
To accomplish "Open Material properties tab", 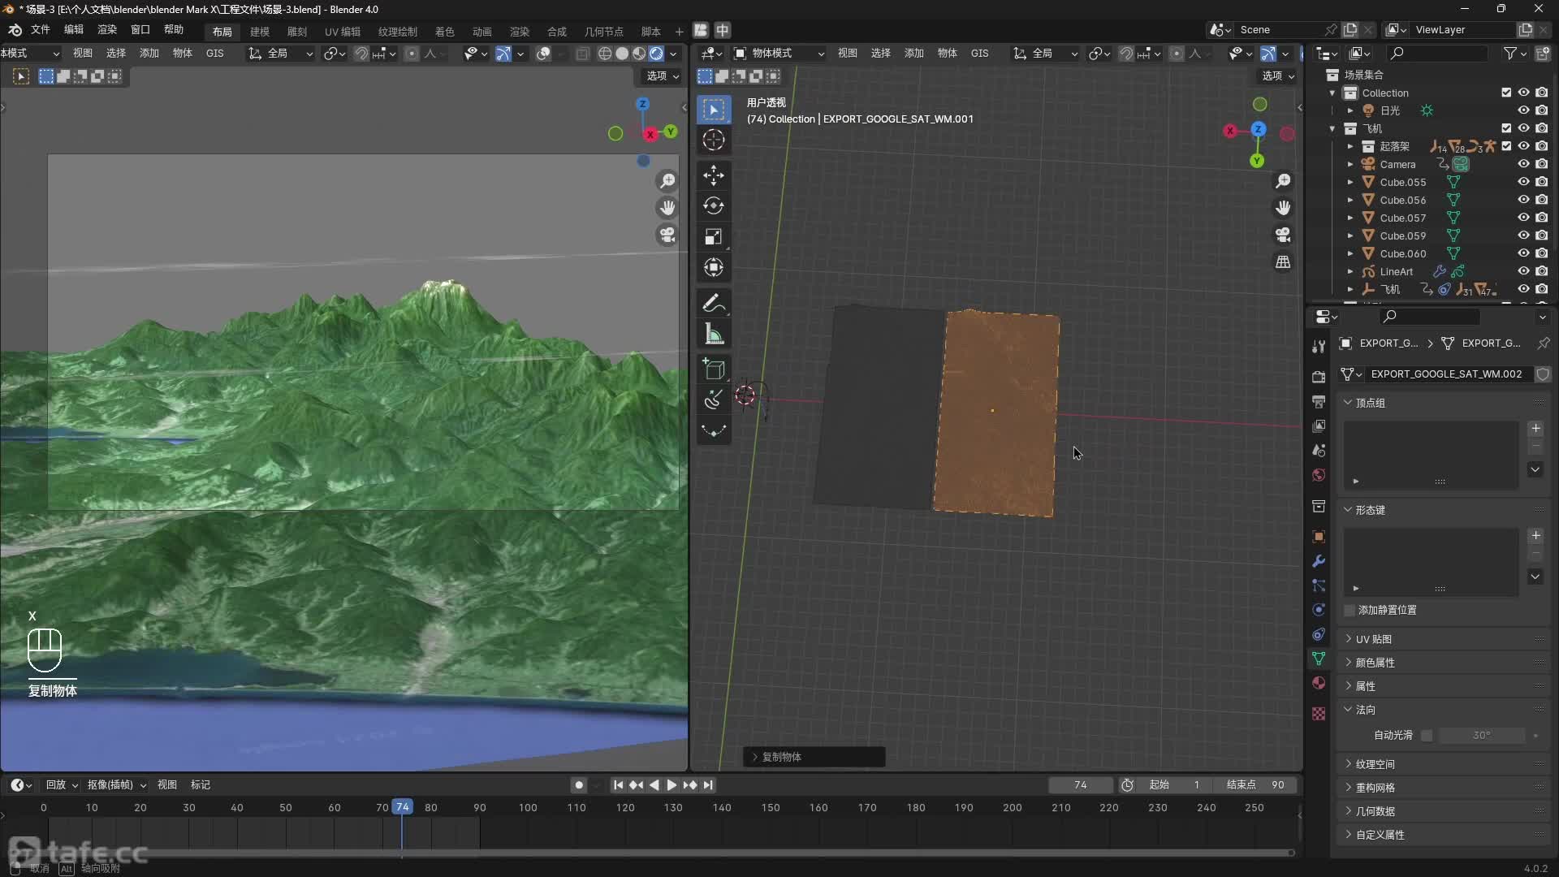I will tap(1319, 683).
